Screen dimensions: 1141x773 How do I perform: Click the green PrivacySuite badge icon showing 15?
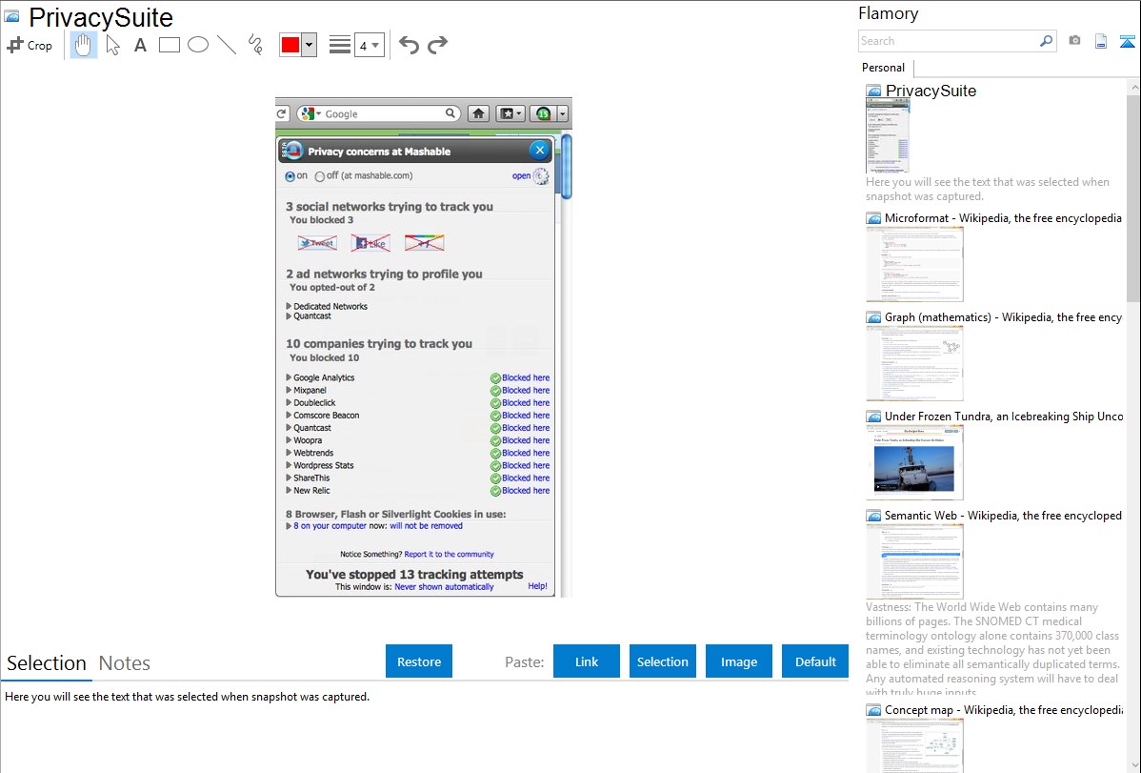tap(543, 113)
